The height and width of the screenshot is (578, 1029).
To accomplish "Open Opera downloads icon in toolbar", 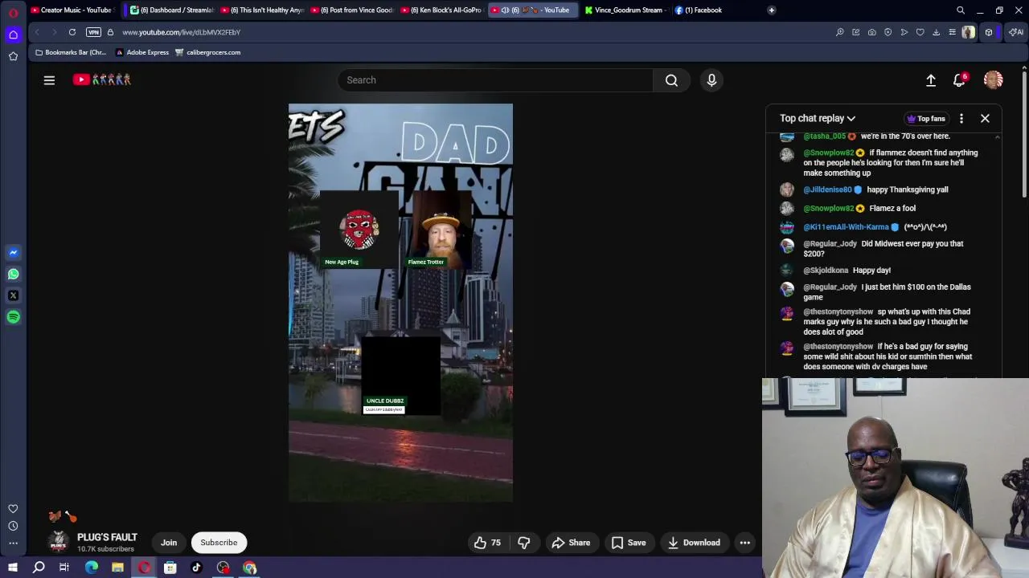I will click(x=936, y=32).
